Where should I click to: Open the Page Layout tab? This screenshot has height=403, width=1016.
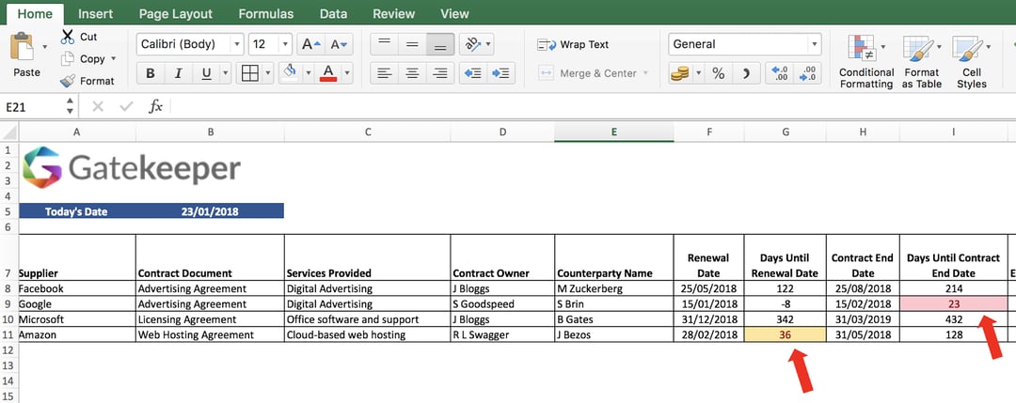(x=176, y=13)
